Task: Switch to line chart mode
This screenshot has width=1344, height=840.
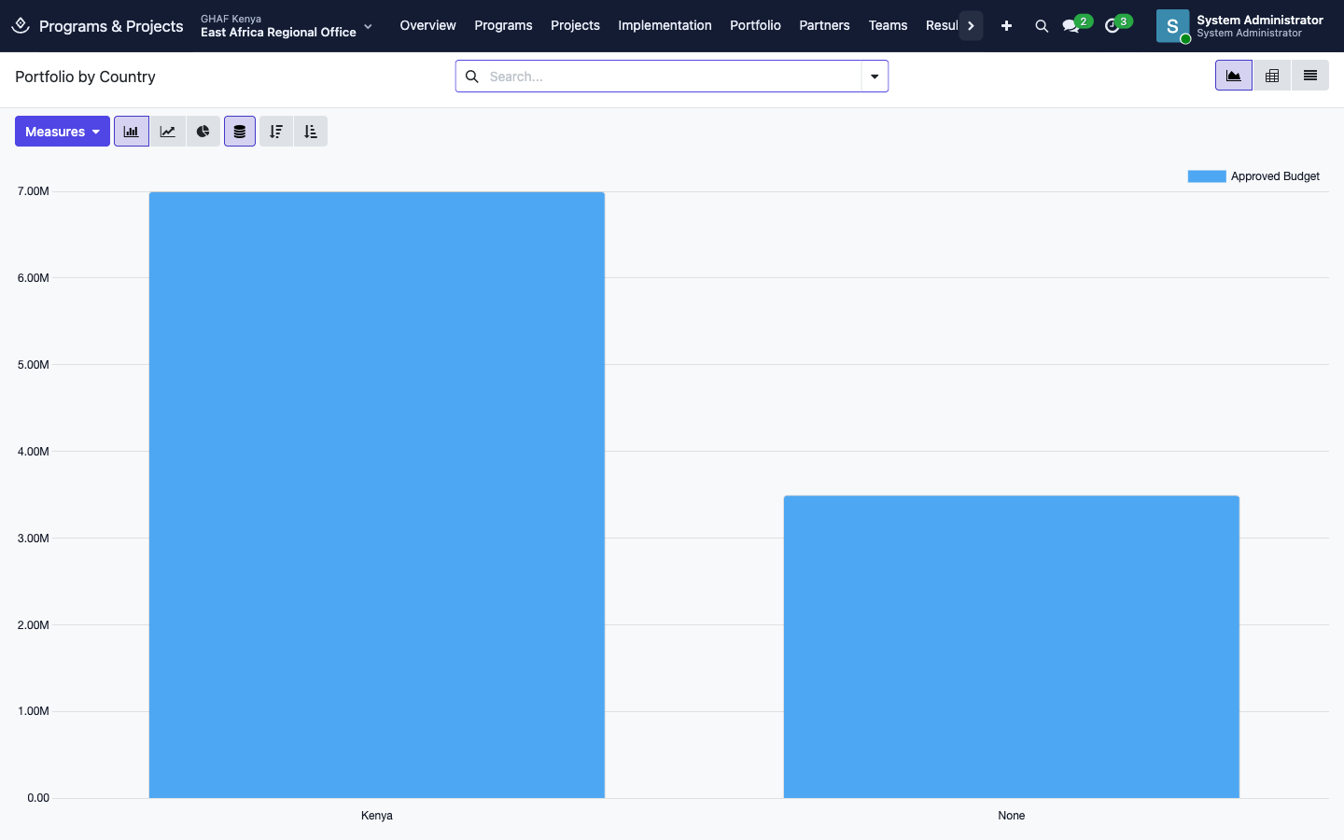Action: [168, 132]
